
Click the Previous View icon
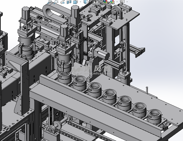(x=63, y=2)
